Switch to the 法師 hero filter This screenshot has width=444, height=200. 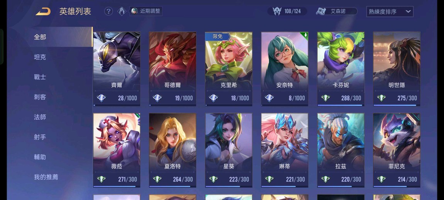pyautogui.click(x=40, y=117)
